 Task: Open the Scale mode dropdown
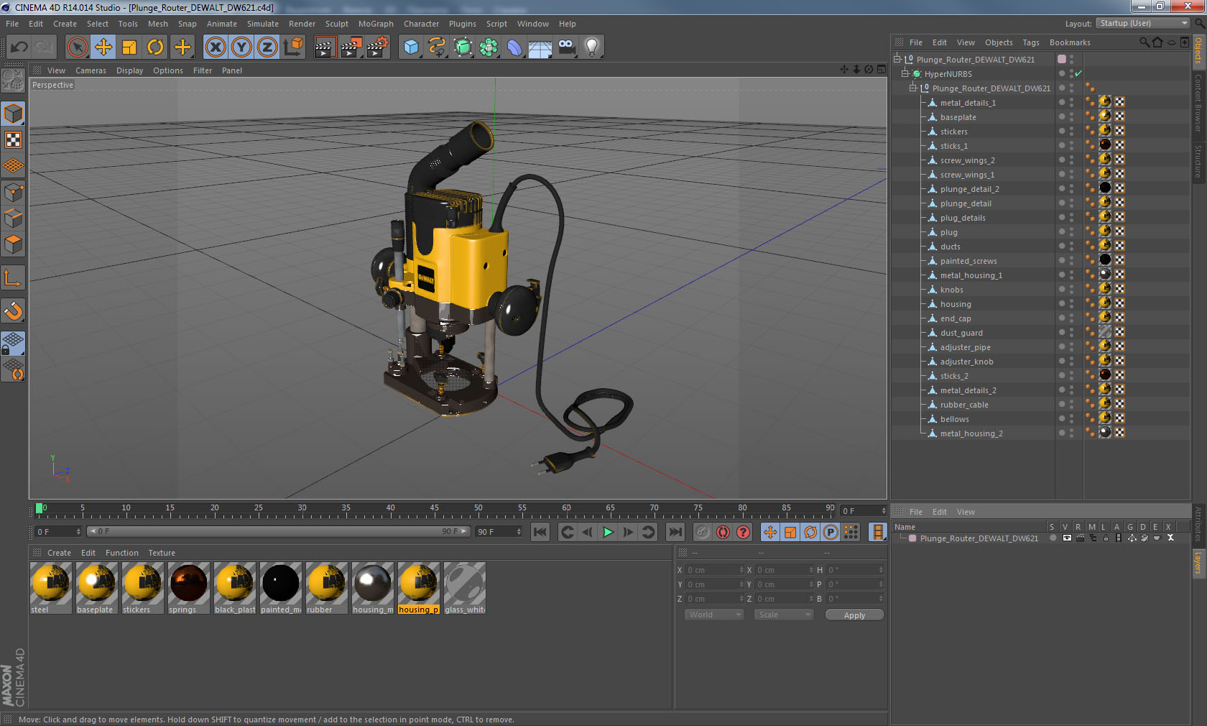click(783, 615)
